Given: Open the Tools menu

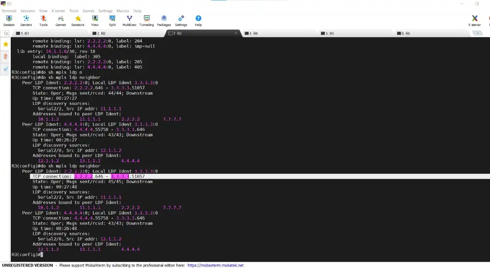Looking at the screenshot, I should [74, 11].
